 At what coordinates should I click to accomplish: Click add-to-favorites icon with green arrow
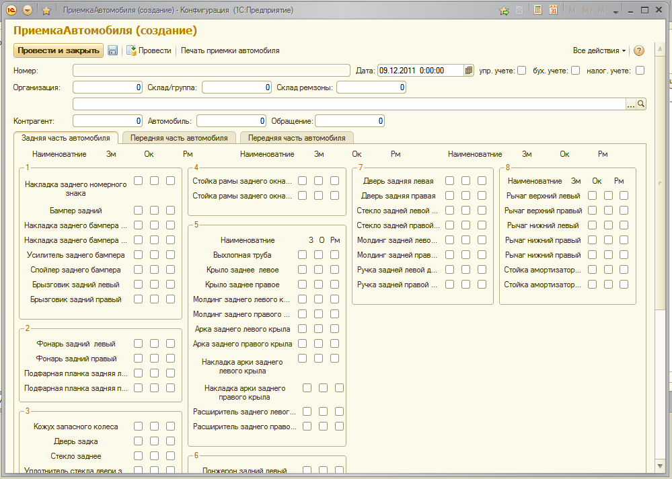[x=504, y=10]
